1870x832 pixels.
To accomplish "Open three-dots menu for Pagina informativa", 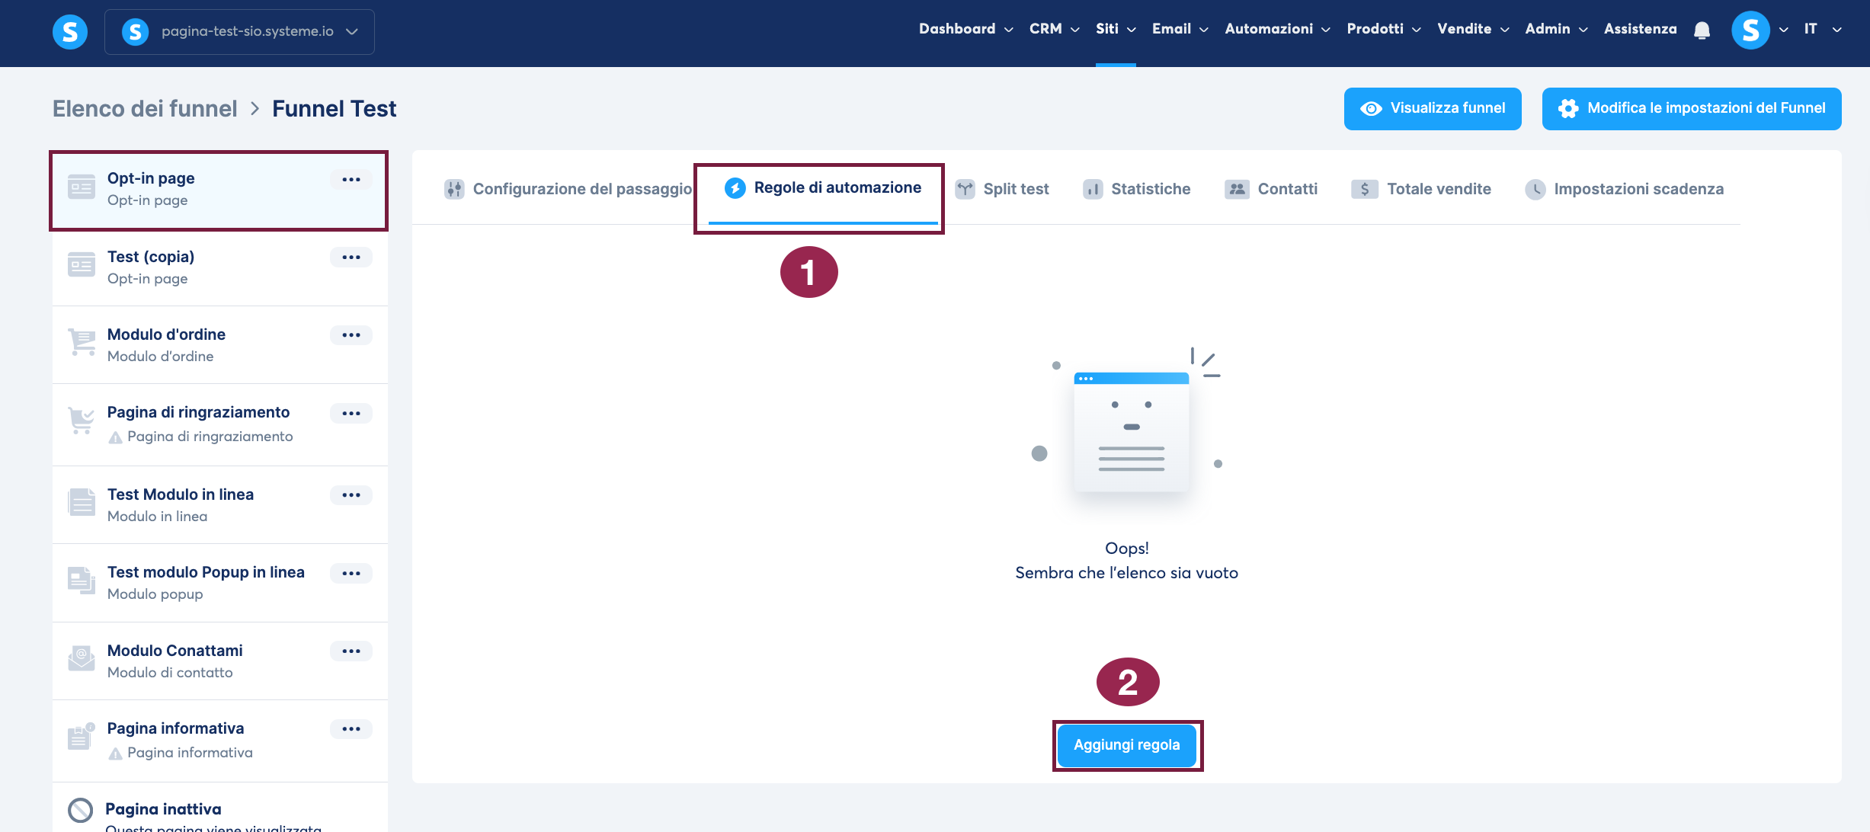I will tap(351, 729).
